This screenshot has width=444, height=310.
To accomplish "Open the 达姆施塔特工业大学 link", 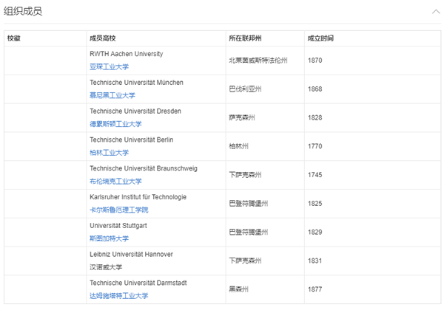I will 119,295.
